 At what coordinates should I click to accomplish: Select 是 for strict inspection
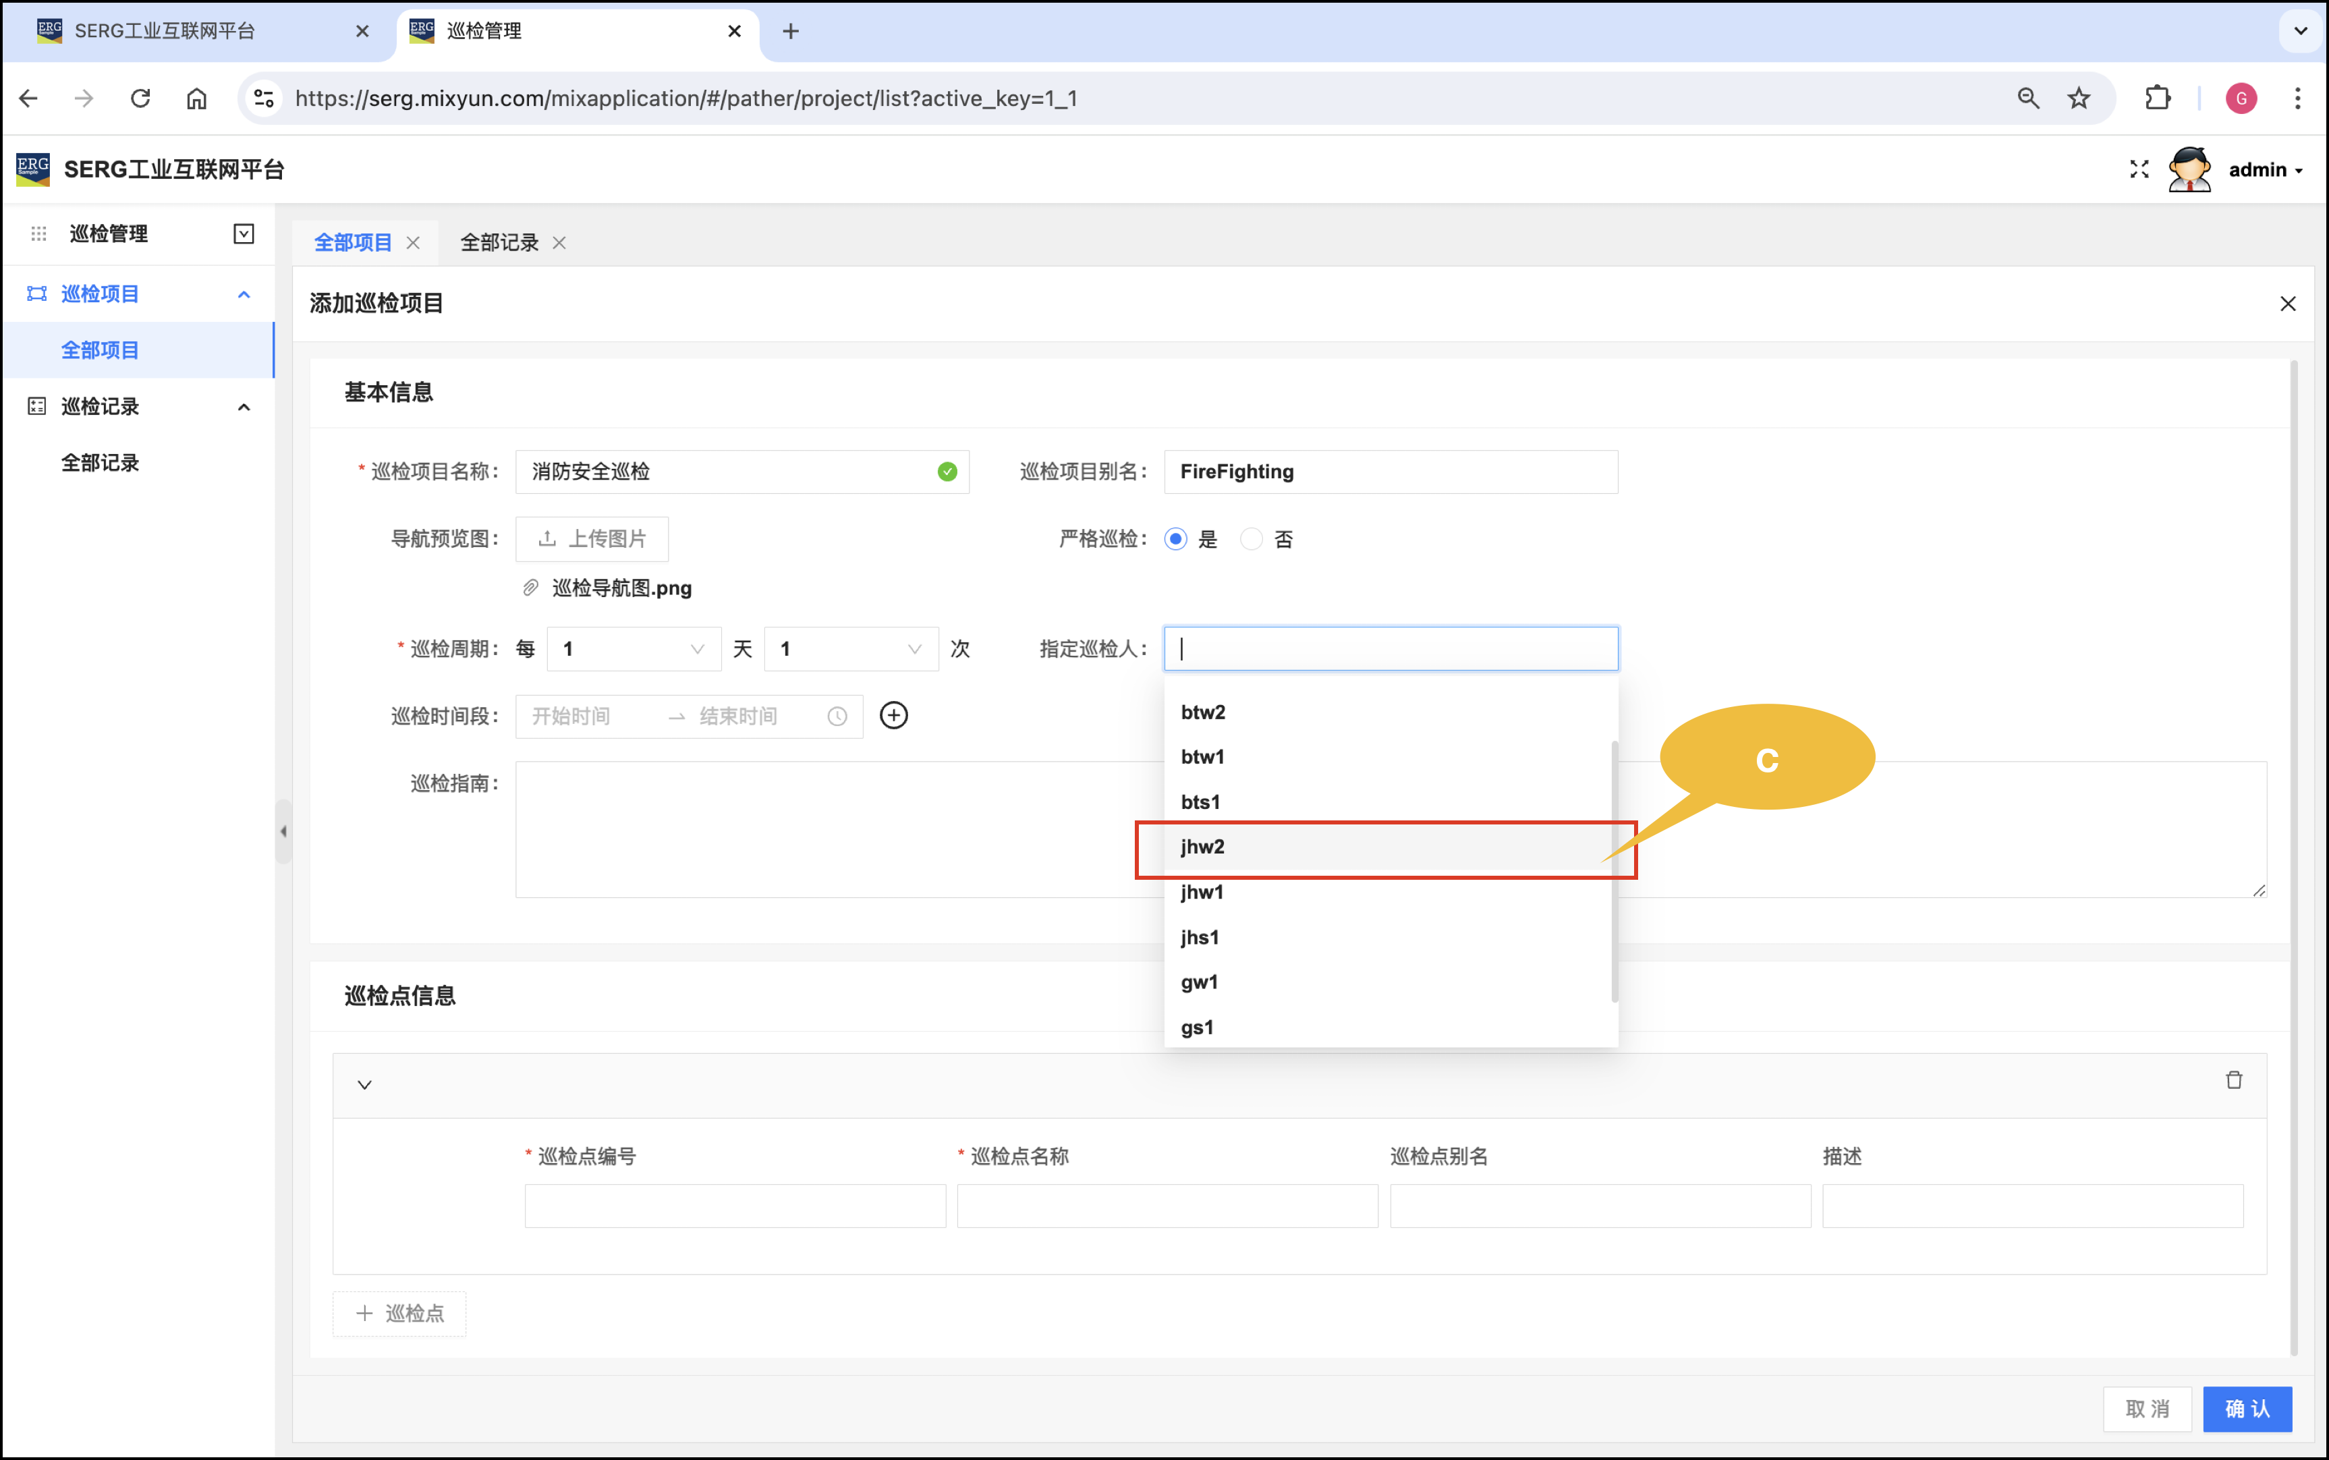[1175, 539]
